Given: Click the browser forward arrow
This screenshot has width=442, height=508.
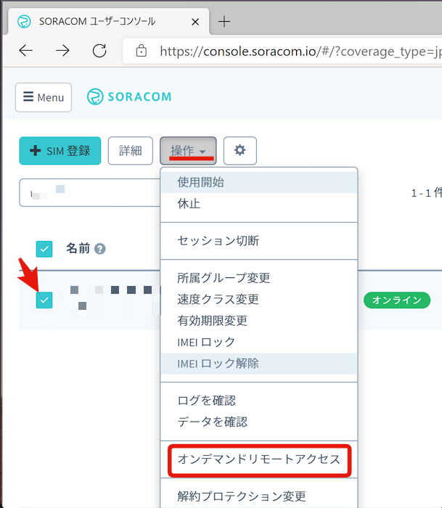Looking at the screenshot, I should [x=63, y=51].
